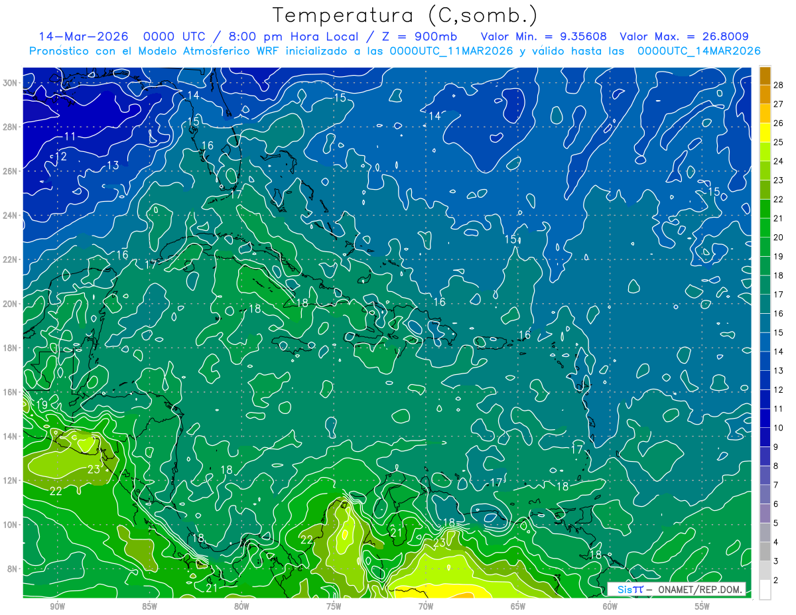
Task: Click the "10N" latitude axis label
Action: pyautogui.click(x=11, y=525)
